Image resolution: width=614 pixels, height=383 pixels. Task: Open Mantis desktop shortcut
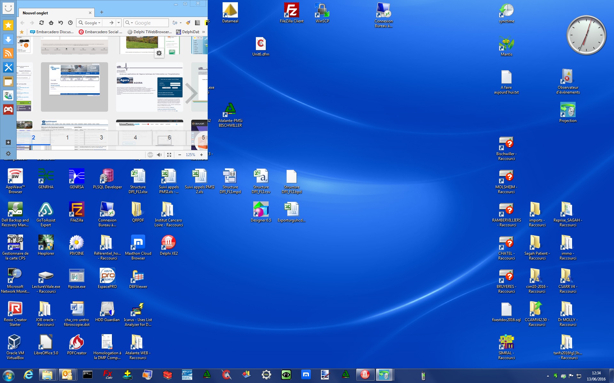(x=507, y=46)
